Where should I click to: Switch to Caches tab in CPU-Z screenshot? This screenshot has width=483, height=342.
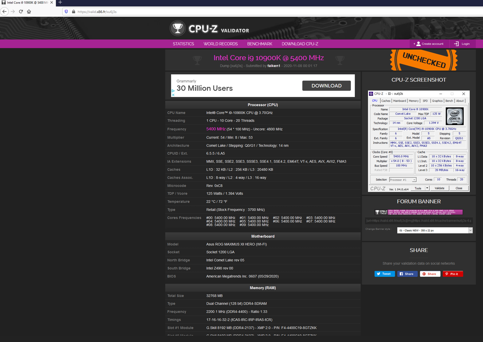(x=385, y=101)
